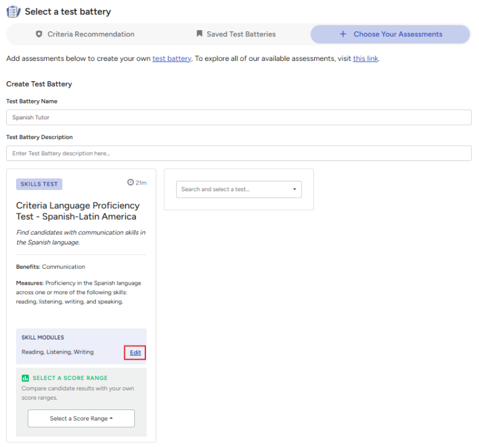
Task: Open the Criteria Recommendation tab
Action: pyautogui.click(x=85, y=34)
